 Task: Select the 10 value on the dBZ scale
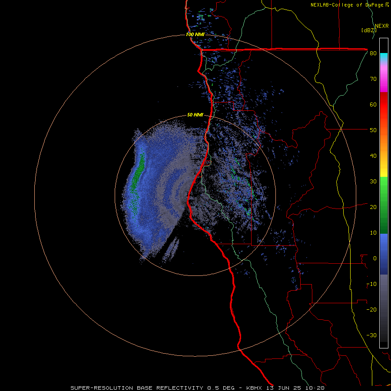(x=373, y=233)
